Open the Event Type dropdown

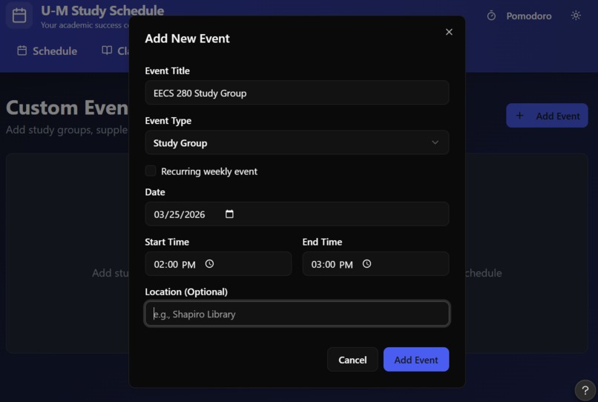click(297, 142)
